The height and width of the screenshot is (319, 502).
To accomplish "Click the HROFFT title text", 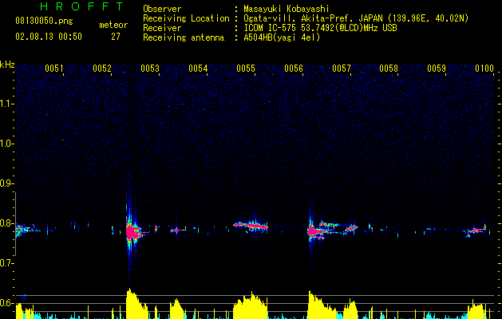I will pos(82,6).
